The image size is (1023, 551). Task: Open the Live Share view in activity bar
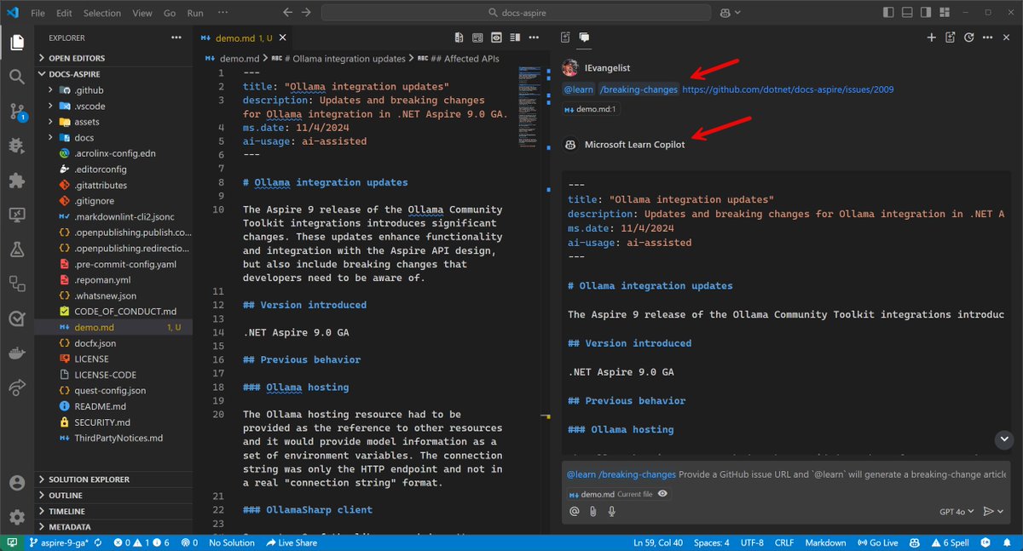[x=17, y=387]
